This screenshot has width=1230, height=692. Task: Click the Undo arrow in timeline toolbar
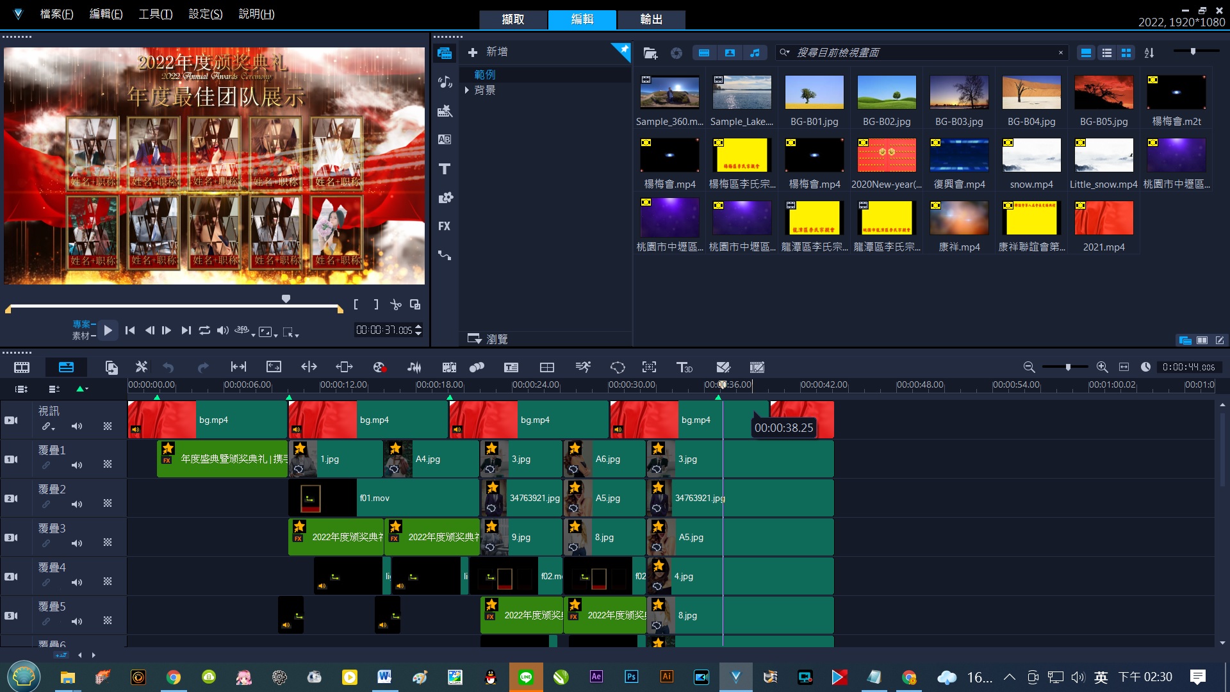[168, 367]
